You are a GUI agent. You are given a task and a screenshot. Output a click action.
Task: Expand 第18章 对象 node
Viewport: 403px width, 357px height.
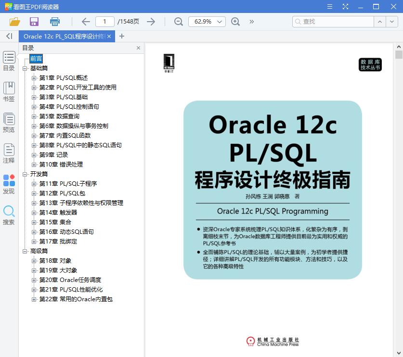(34, 261)
